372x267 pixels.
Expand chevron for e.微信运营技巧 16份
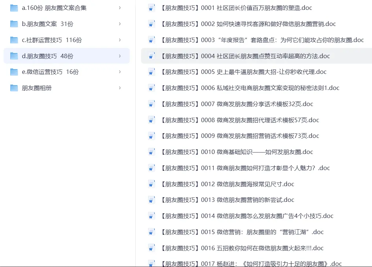click(120, 72)
